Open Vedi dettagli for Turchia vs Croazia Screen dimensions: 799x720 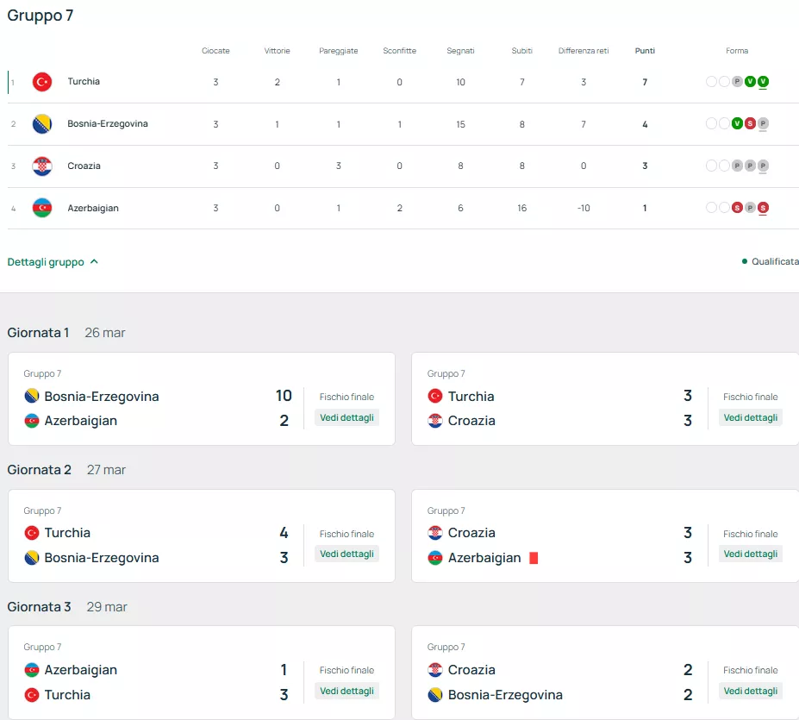coord(751,417)
